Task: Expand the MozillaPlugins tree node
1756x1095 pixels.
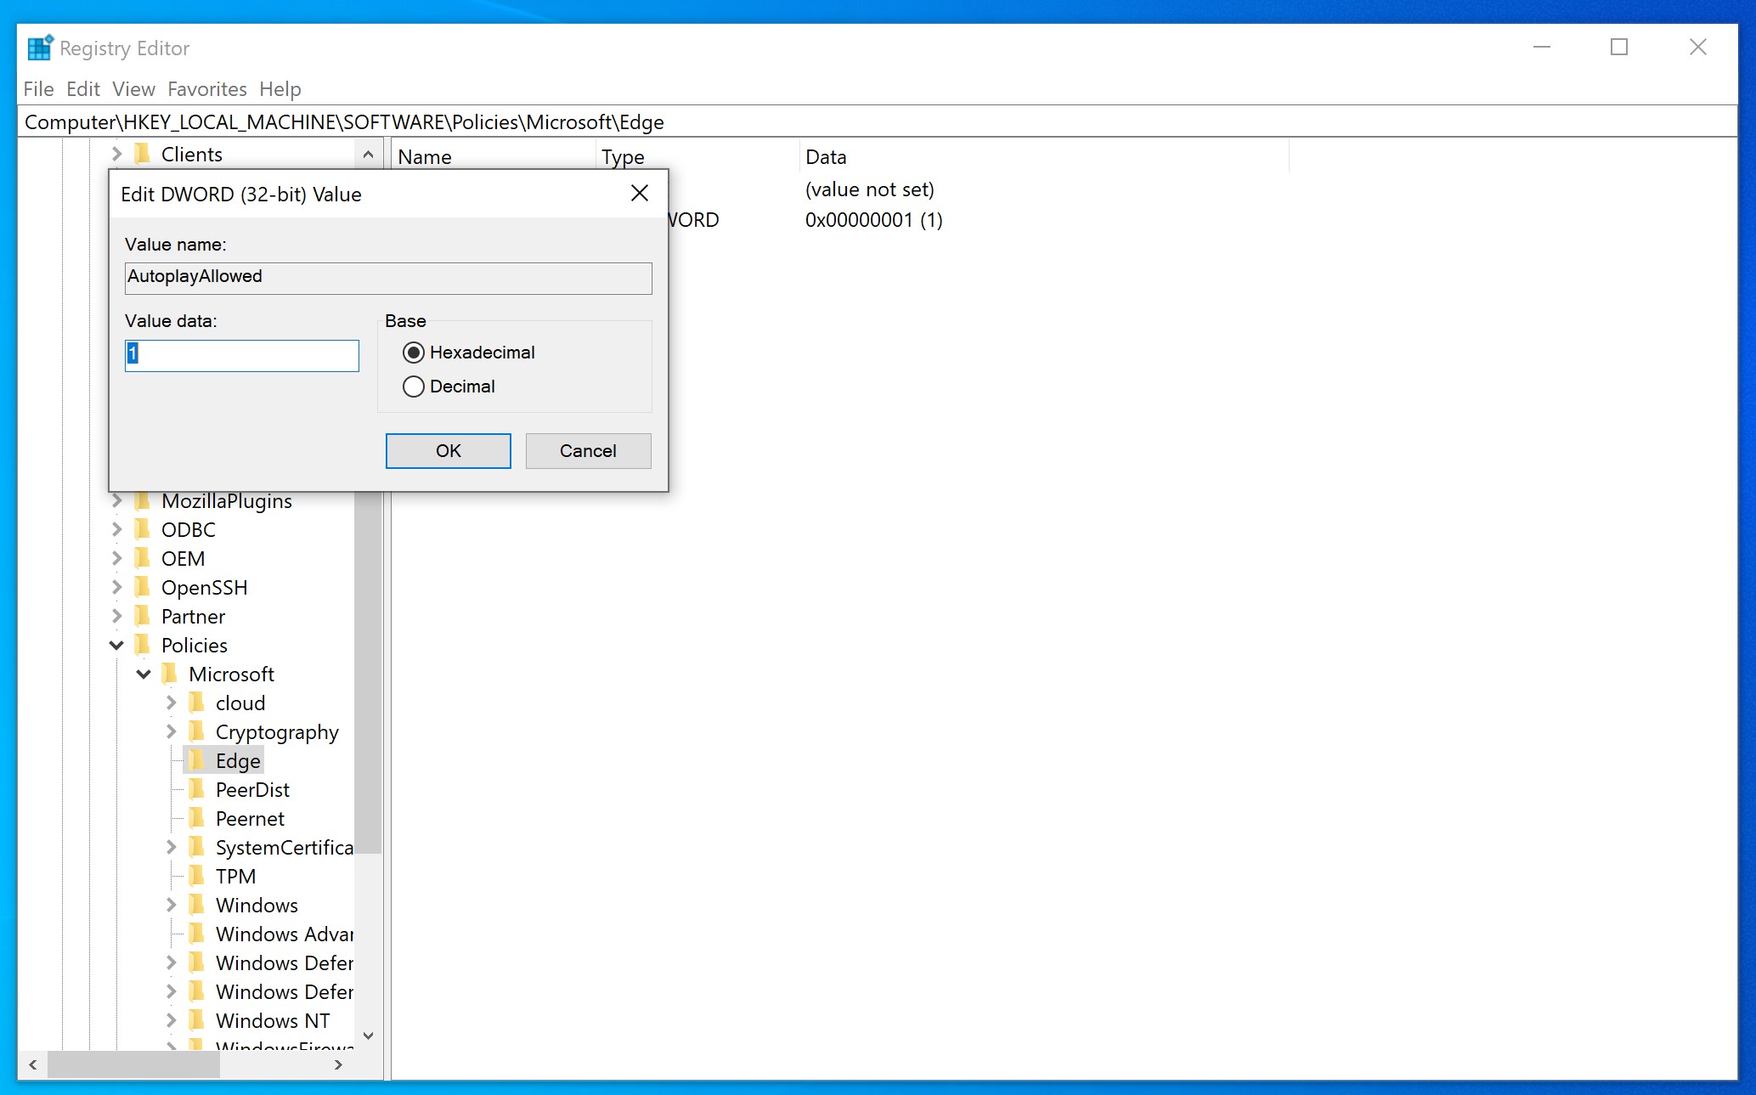Action: [x=117, y=500]
